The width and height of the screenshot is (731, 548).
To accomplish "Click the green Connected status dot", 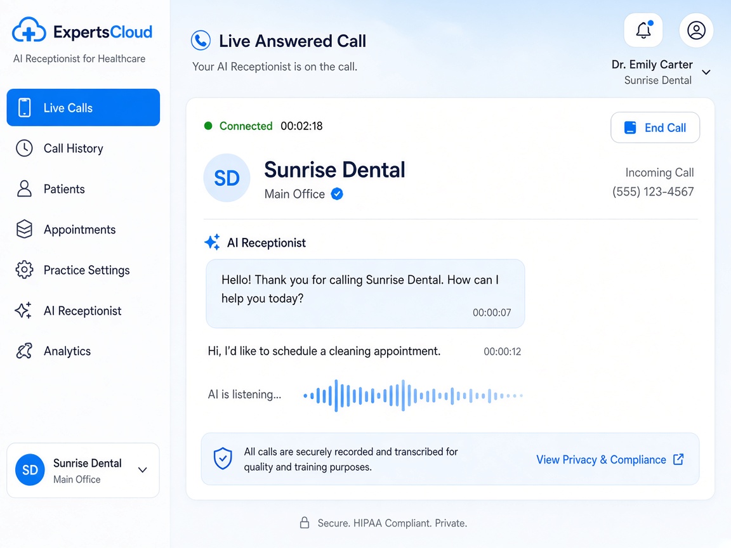I will [x=208, y=126].
